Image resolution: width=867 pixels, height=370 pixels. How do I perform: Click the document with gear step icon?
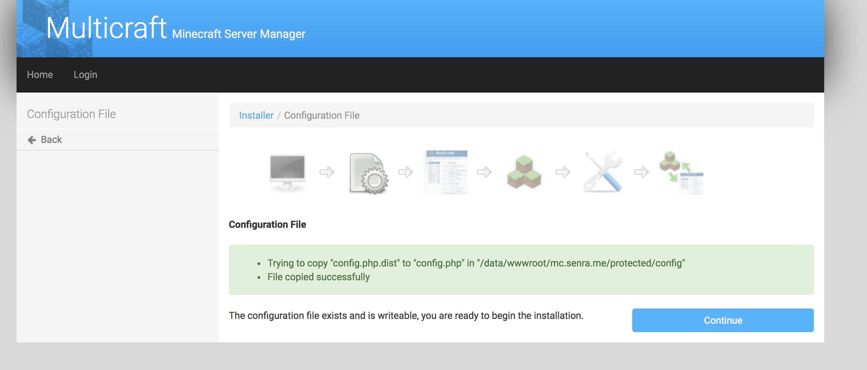click(368, 173)
